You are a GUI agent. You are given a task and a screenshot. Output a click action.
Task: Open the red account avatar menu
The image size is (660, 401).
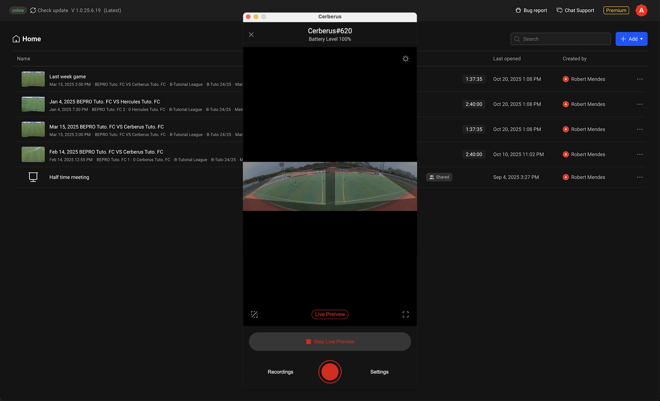click(642, 10)
